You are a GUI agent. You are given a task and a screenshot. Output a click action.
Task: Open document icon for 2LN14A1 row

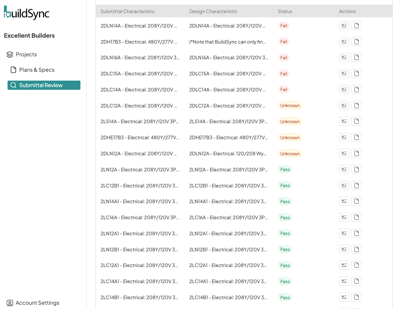click(x=357, y=202)
